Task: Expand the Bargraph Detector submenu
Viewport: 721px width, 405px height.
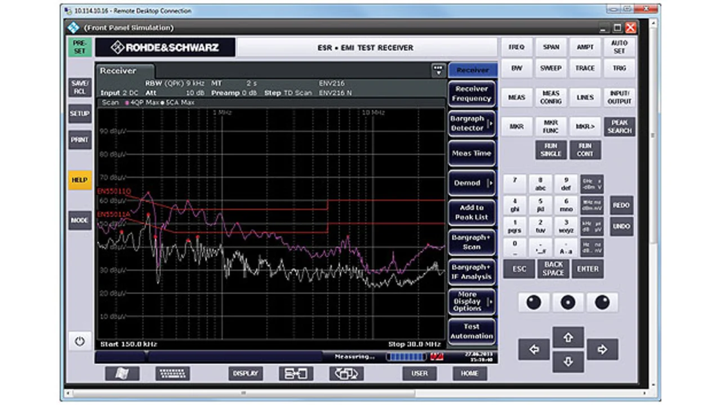Action: 471,123
